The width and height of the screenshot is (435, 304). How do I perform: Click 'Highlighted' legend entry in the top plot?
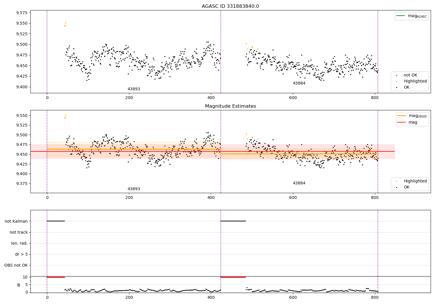click(412, 81)
